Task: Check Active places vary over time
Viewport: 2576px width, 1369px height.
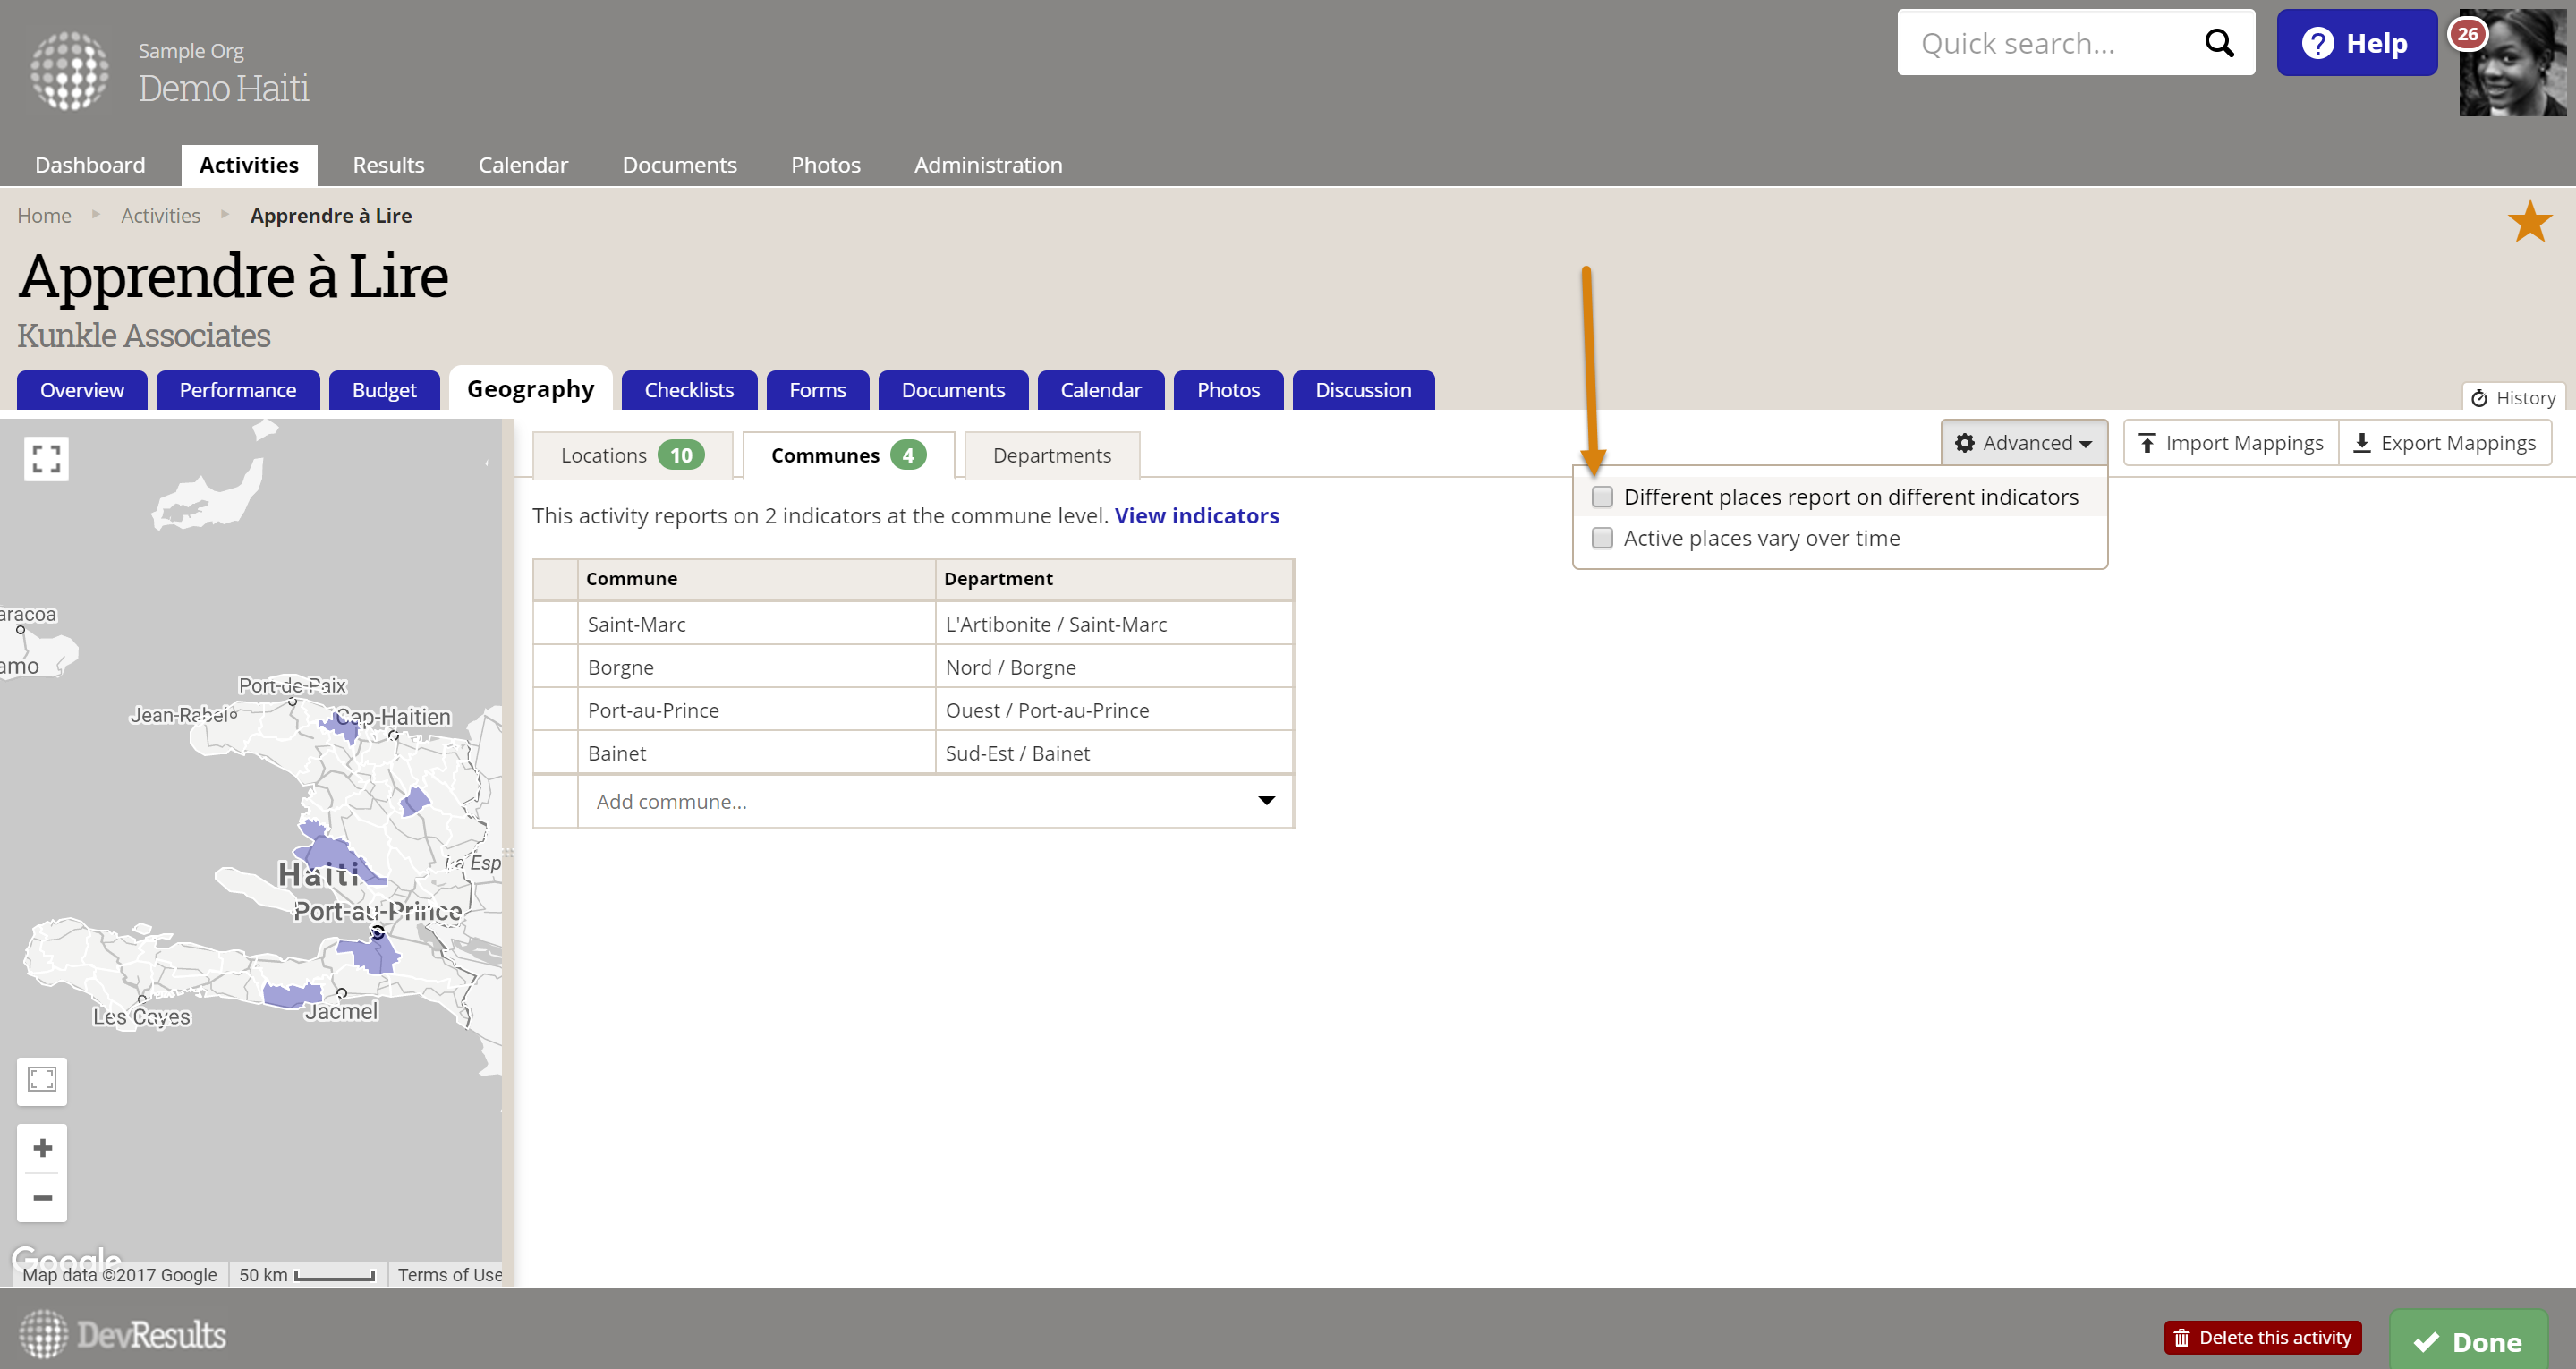Action: point(1602,538)
